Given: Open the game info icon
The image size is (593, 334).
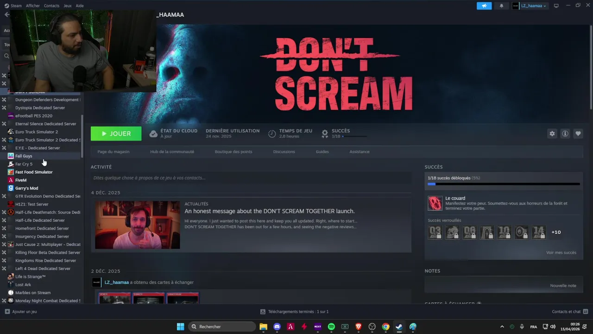Looking at the screenshot, I should [x=565, y=134].
